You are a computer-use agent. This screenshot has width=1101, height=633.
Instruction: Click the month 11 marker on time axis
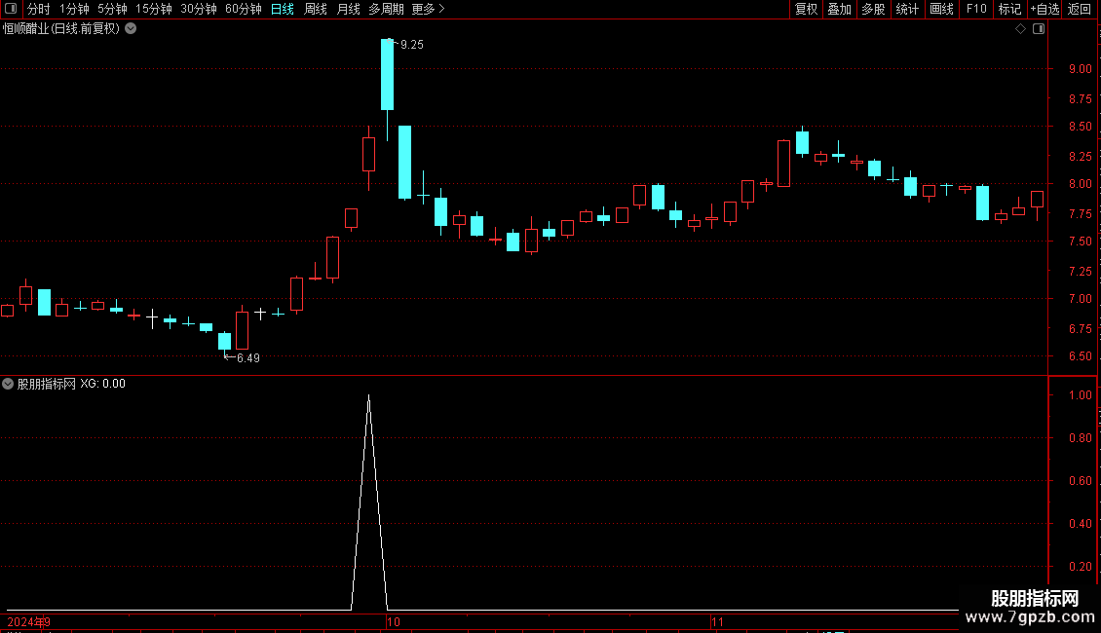717,621
